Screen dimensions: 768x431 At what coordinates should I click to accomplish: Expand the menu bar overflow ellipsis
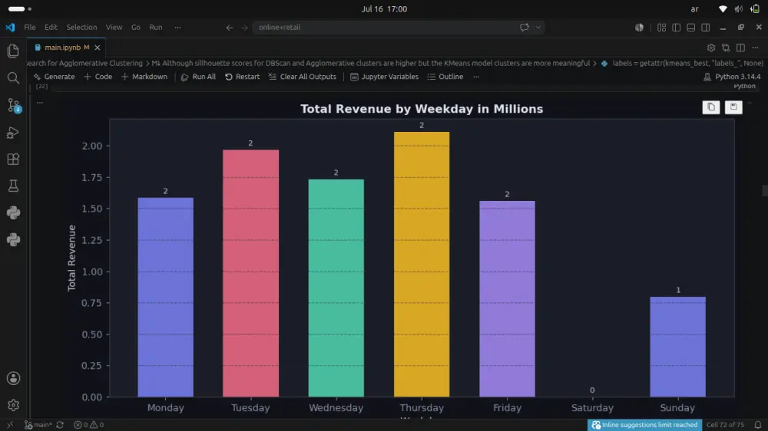pos(178,28)
